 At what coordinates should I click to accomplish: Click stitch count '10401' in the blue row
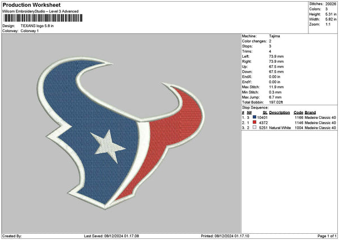pos(262,117)
